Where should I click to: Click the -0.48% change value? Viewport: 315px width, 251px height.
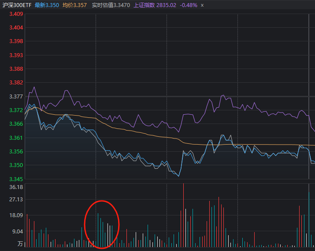189,5
